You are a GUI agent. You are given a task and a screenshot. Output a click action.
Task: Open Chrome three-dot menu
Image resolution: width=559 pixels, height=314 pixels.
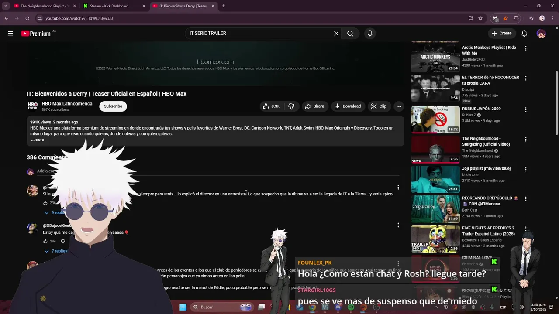click(x=552, y=18)
